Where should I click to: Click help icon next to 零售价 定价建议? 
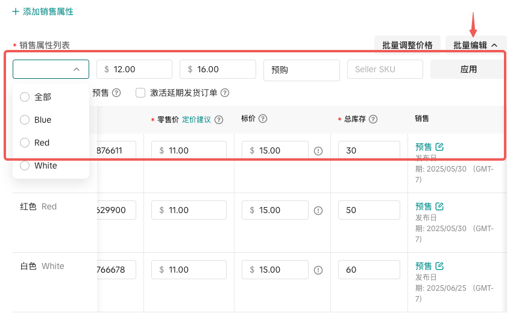pos(219,120)
